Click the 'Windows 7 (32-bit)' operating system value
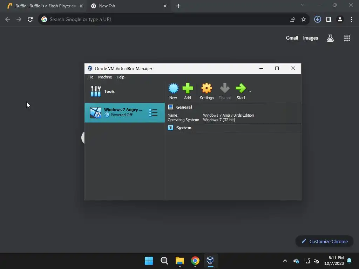This screenshot has height=269, width=359. tap(219, 120)
